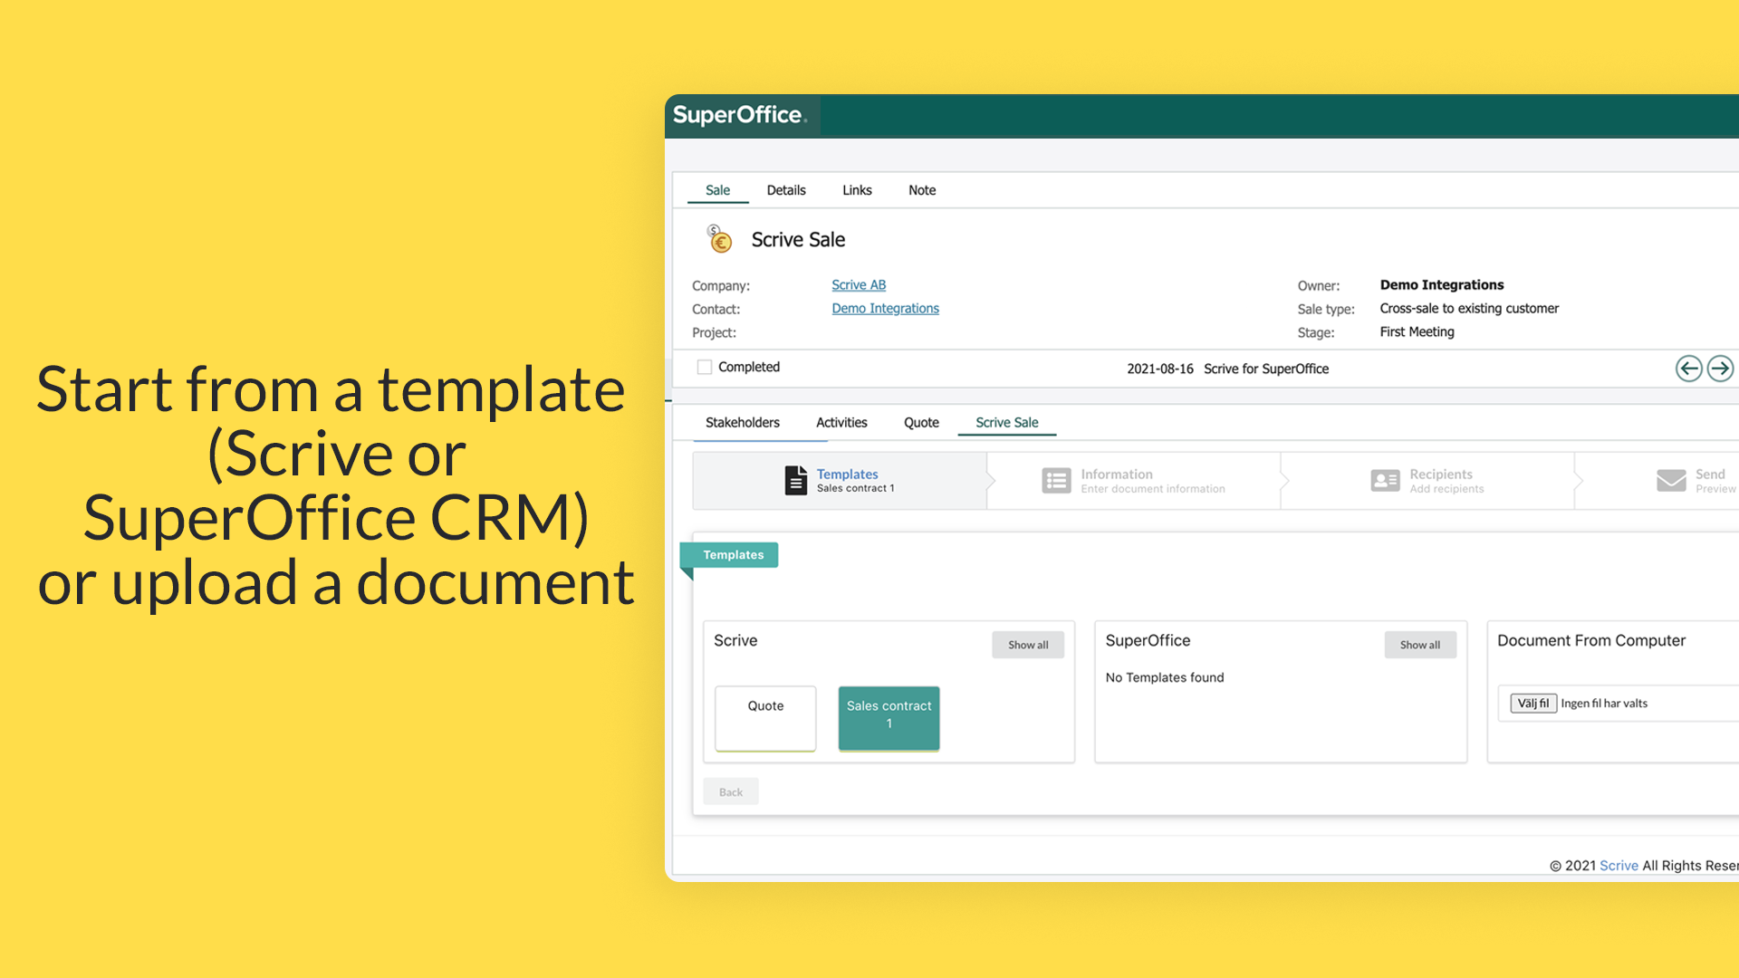
Task: Open the Stakeholders tab
Action: [x=743, y=422]
